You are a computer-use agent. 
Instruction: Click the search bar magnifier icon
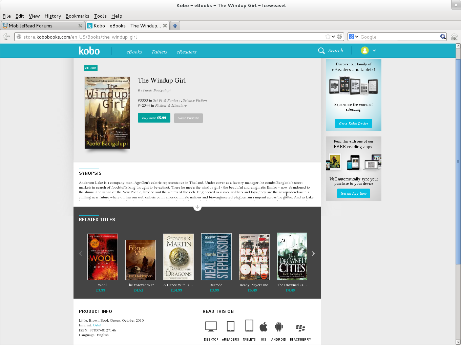tap(443, 37)
